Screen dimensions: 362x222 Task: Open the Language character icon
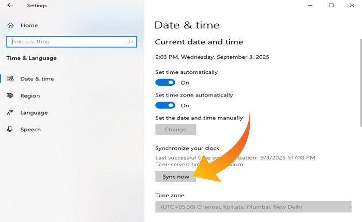coord(10,113)
